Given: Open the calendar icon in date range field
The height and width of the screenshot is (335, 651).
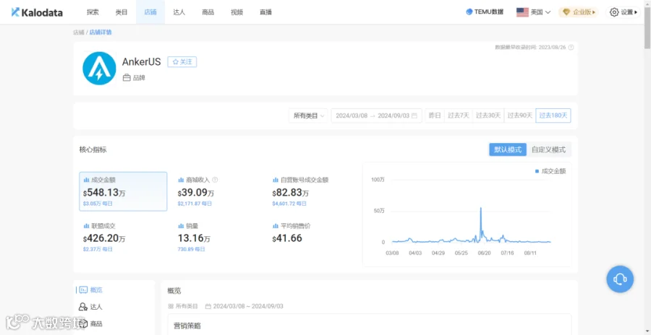Looking at the screenshot, I should point(414,116).
